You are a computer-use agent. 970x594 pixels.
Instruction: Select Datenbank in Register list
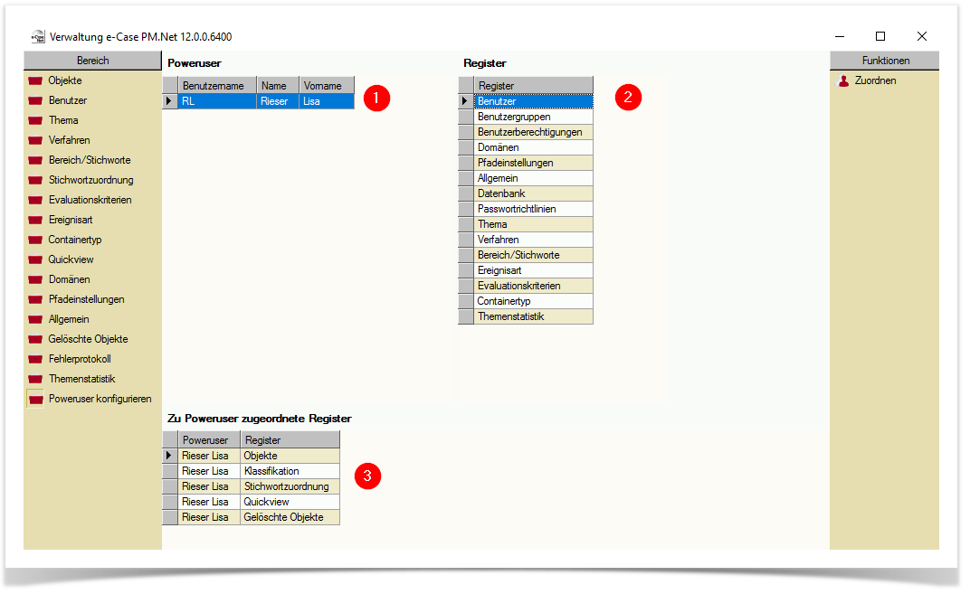pos(533,193)
